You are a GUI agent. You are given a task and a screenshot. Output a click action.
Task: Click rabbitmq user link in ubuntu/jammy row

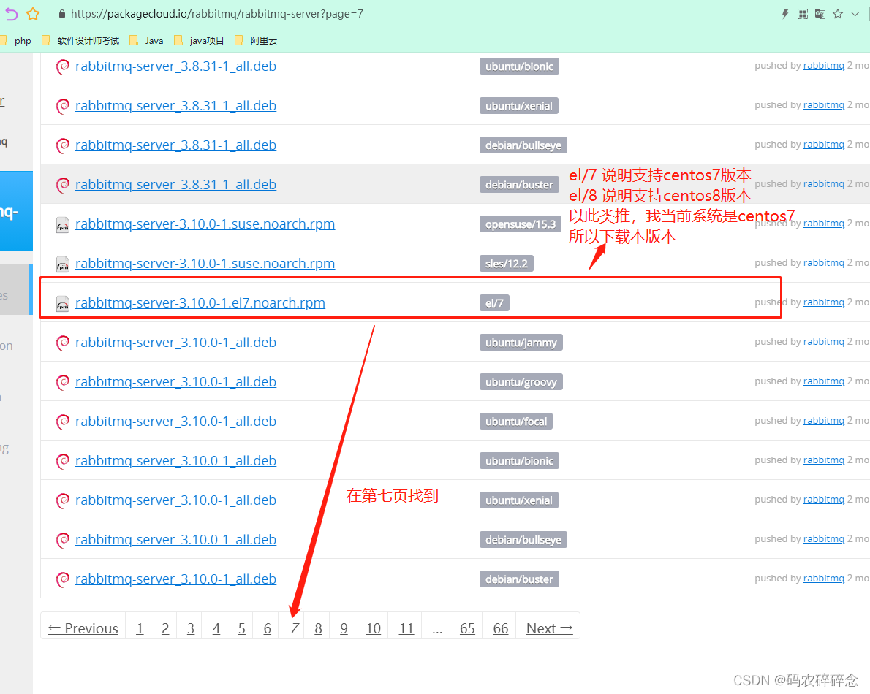click(823, 341)
